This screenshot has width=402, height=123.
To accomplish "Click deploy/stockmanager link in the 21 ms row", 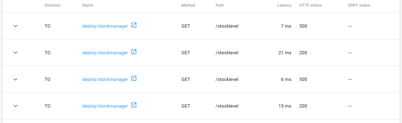I will point(105,53).
